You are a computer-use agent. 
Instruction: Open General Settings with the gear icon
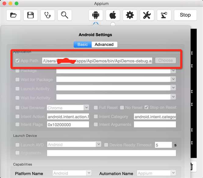click(130, 15)
